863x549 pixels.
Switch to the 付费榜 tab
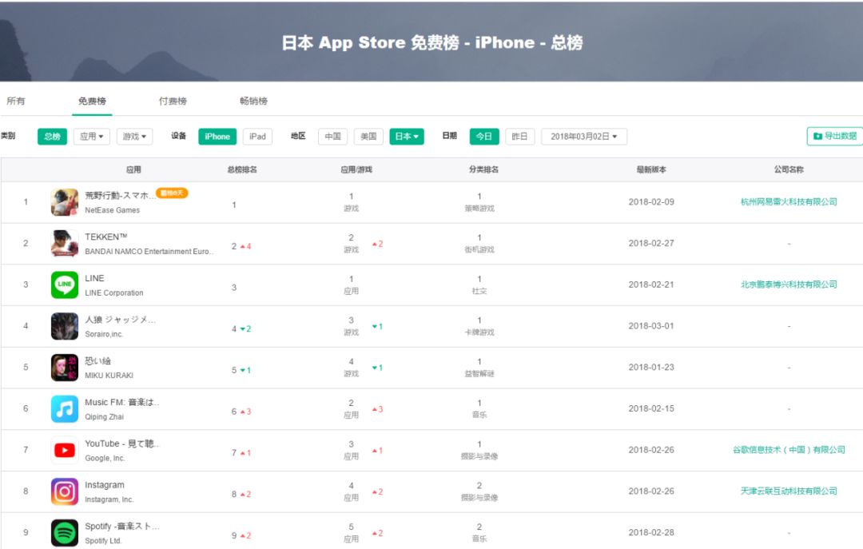pos(173,101)
